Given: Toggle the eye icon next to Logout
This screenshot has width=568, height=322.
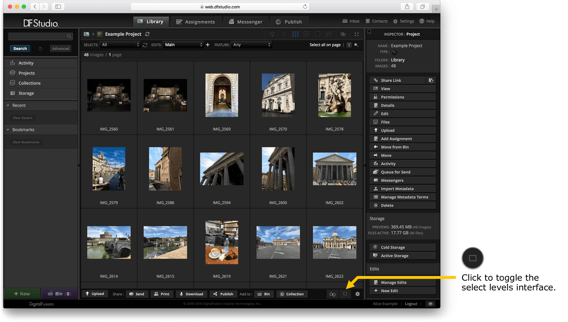Looking at the screenshot, I should tap(430, 304).
